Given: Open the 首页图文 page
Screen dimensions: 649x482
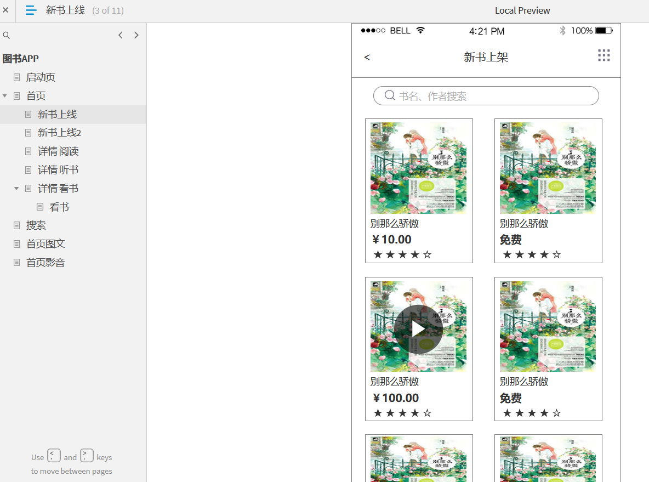Looking at the screenshot, I should (45, 244).
